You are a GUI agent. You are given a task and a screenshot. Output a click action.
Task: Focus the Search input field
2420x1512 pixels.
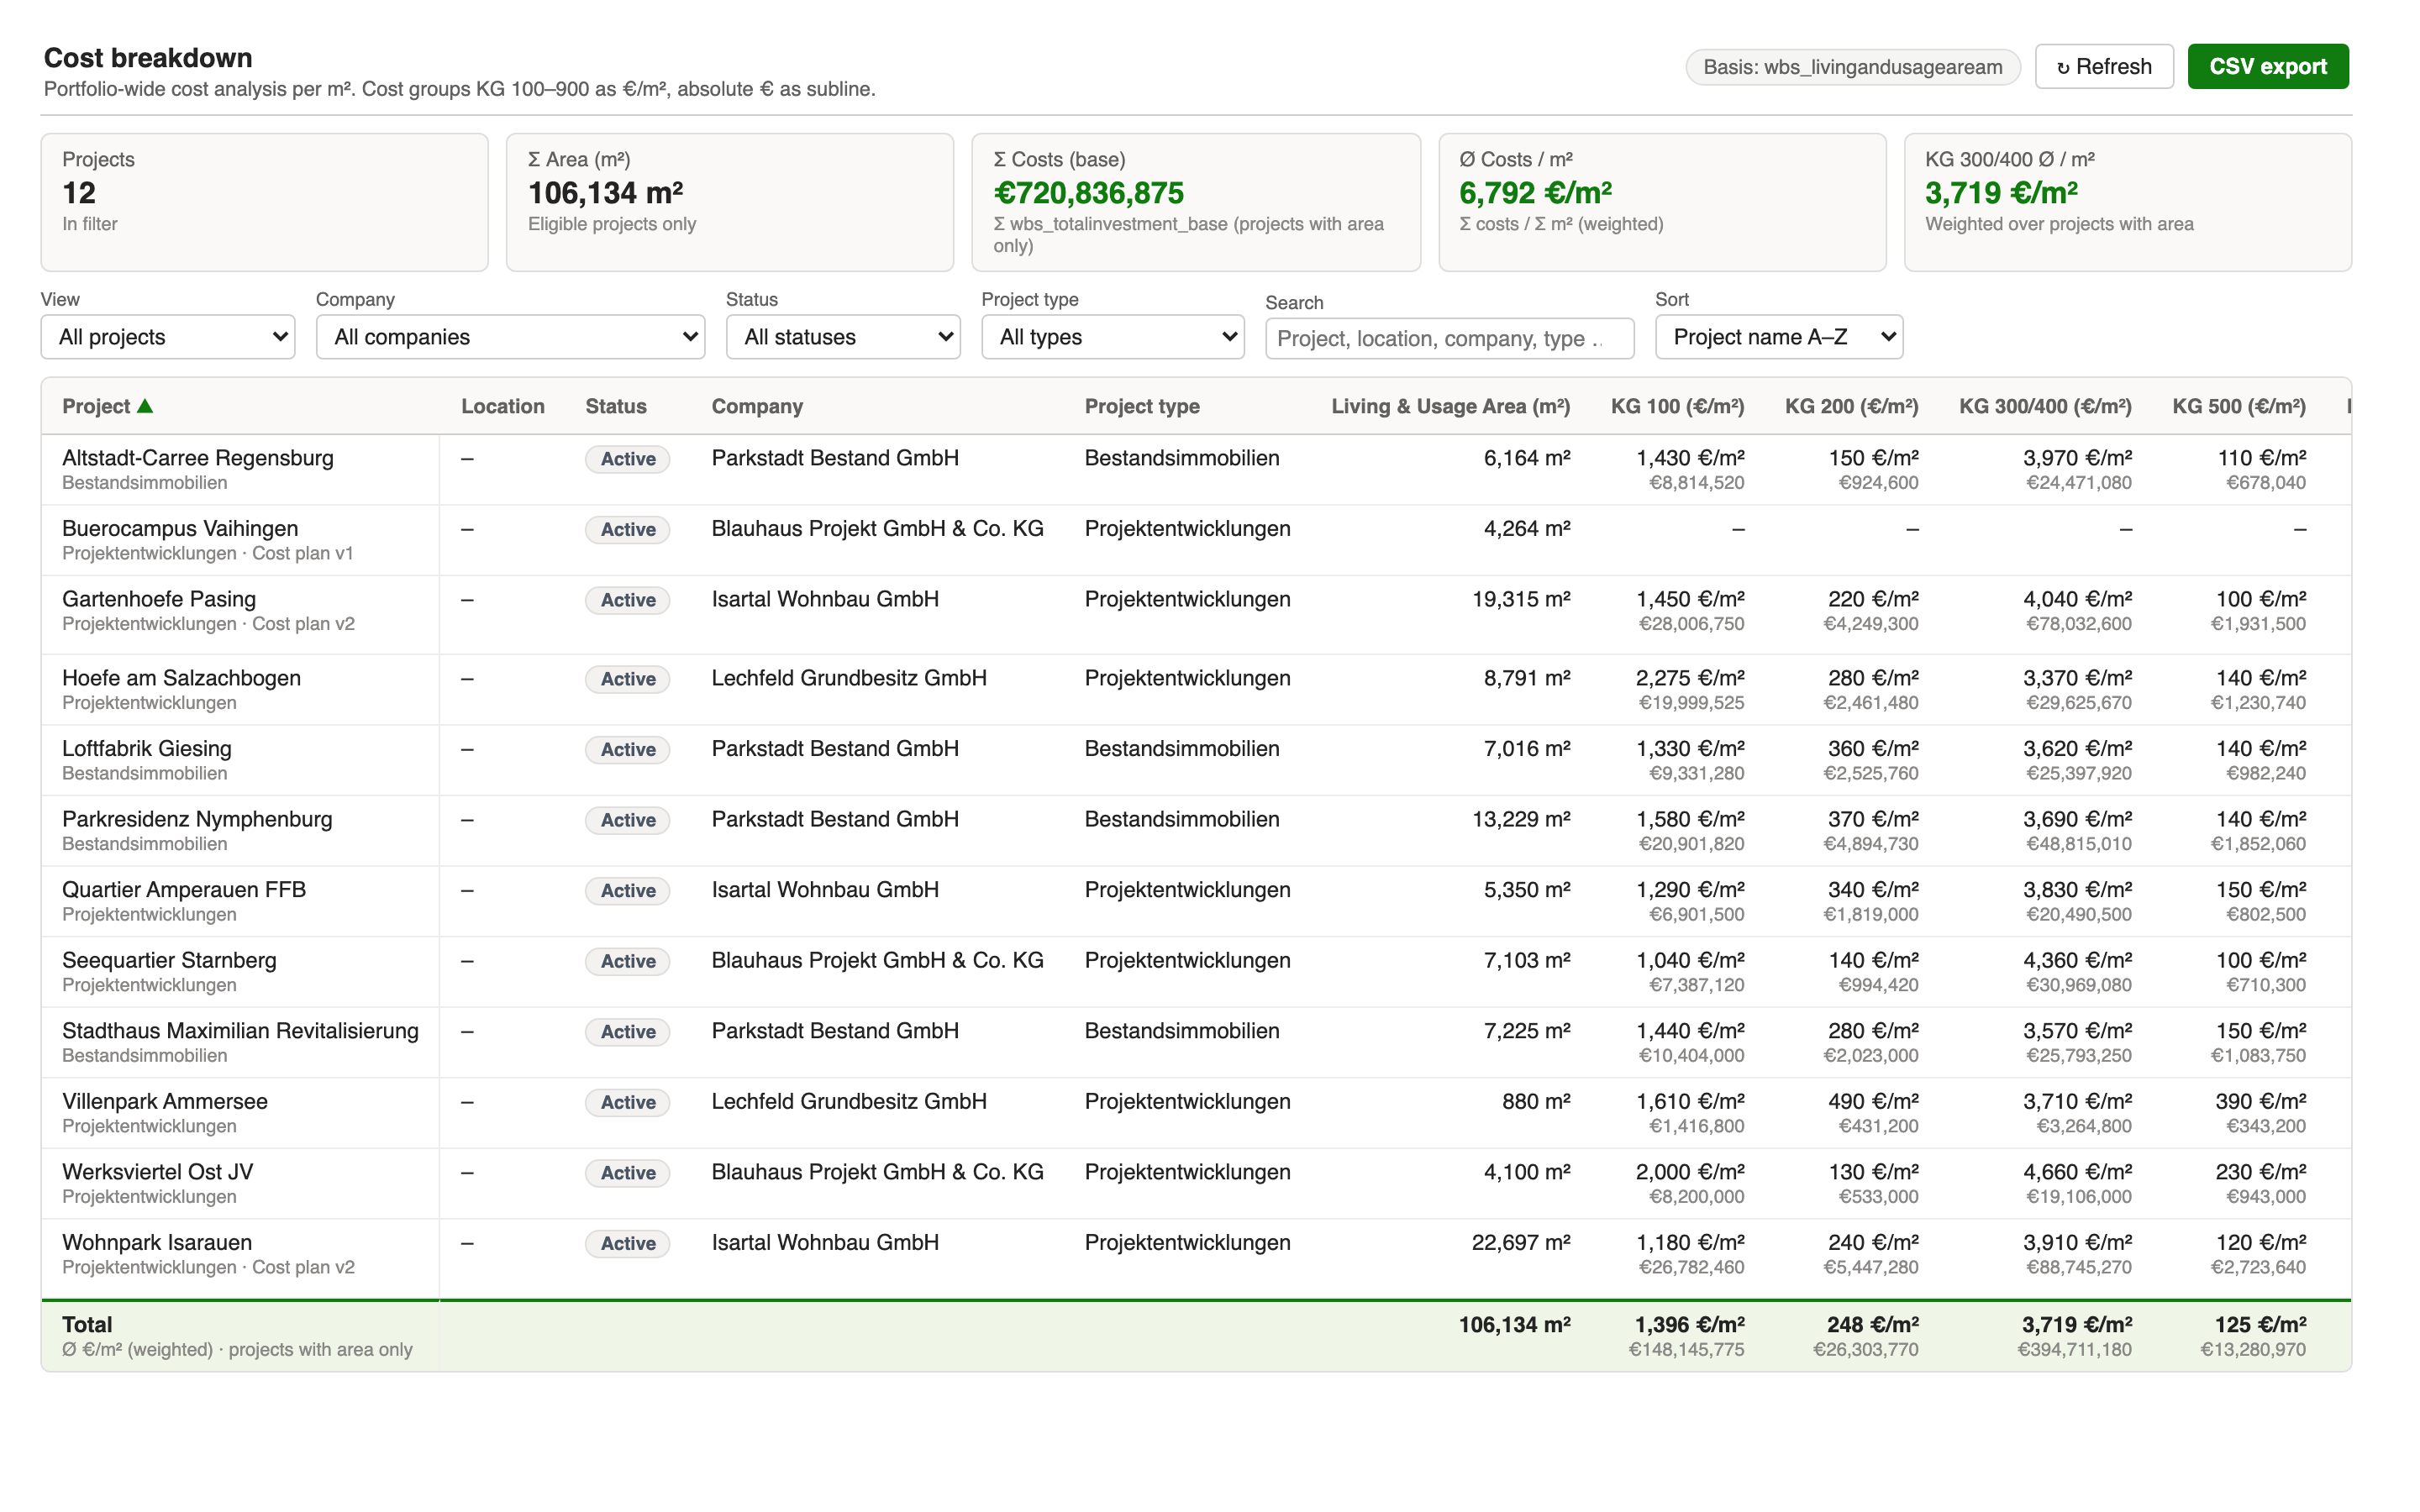click(x=1449, y=339)
